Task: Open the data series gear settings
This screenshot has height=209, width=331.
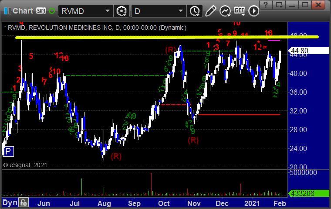Action: coord(122,11)
